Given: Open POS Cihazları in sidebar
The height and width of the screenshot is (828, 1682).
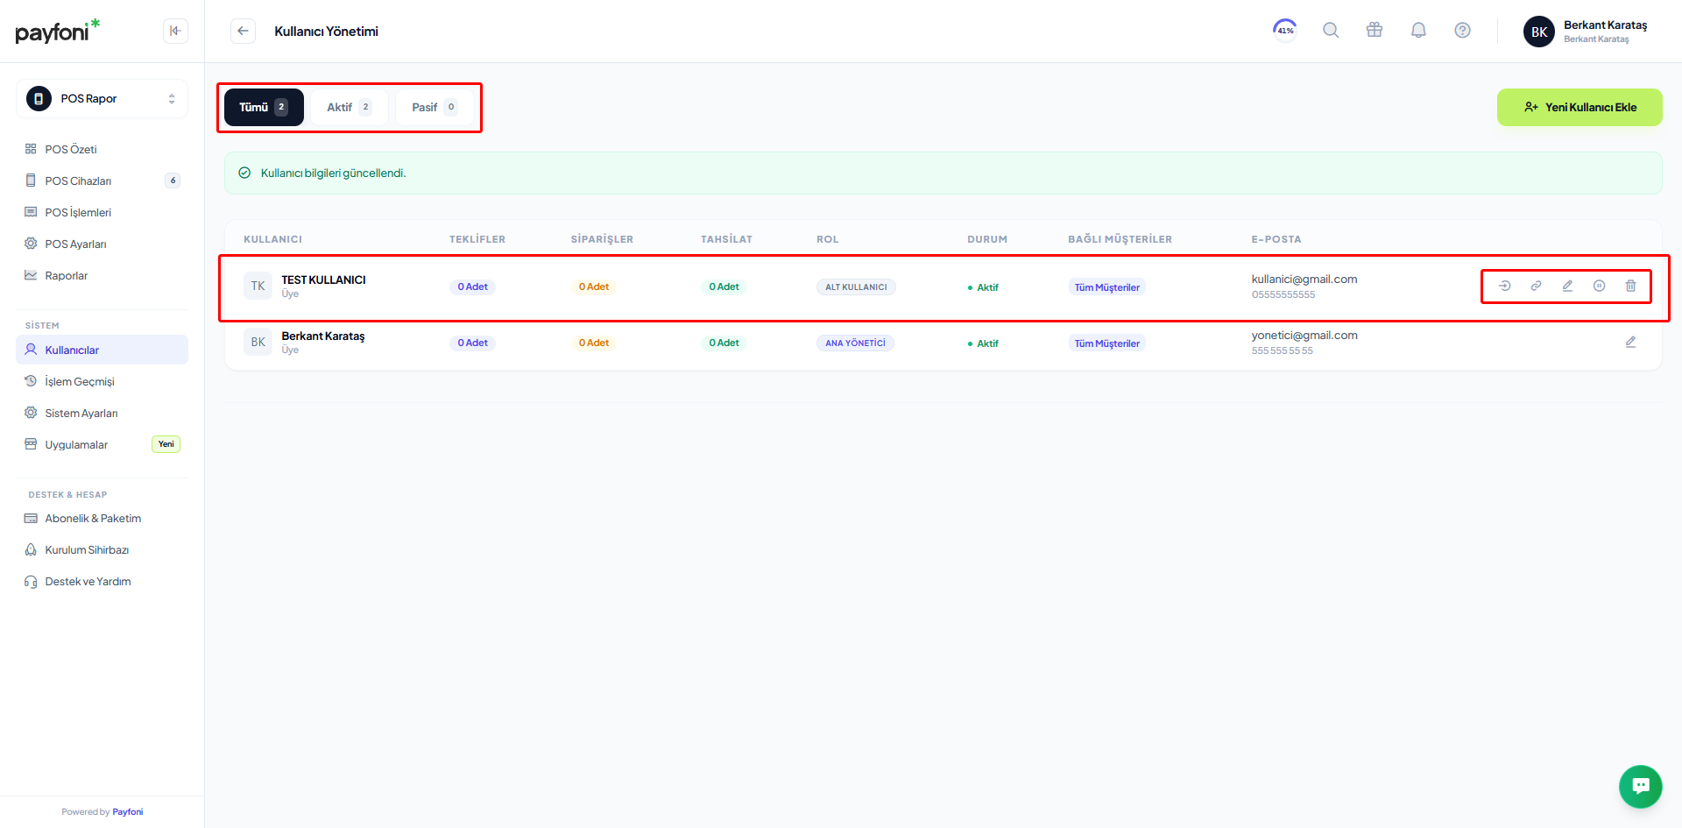Looking at the screenshot, I should tap(102, 180).
